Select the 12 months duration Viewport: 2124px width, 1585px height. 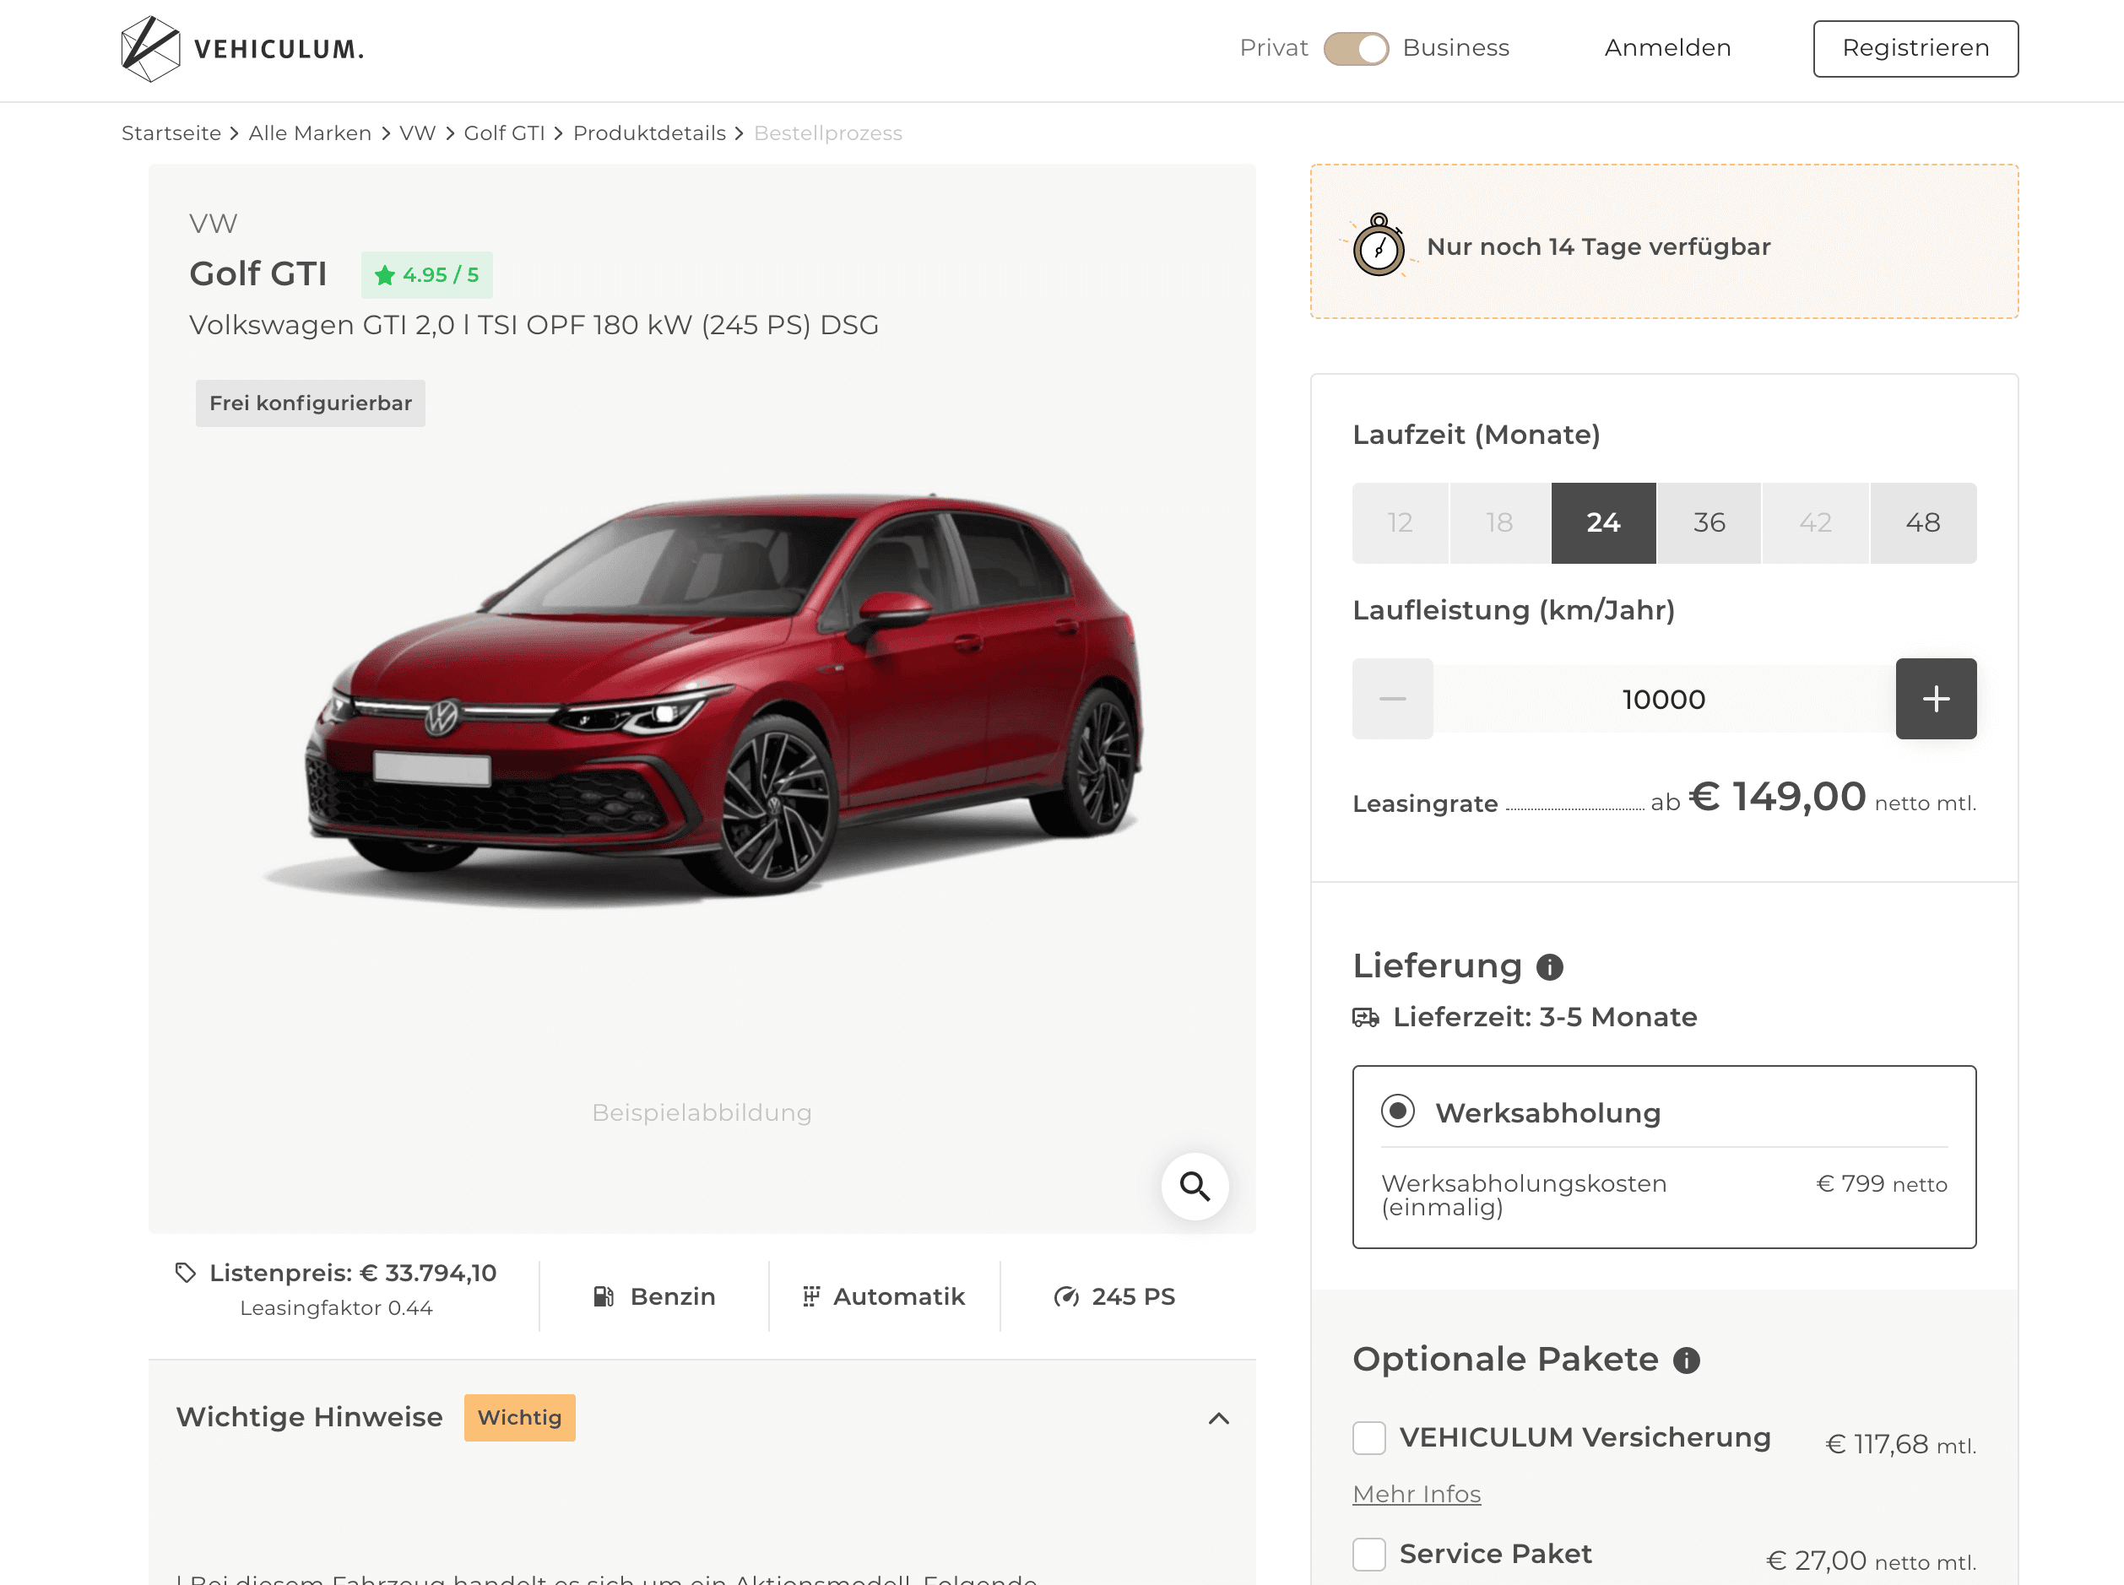[x=1400, y=523]
